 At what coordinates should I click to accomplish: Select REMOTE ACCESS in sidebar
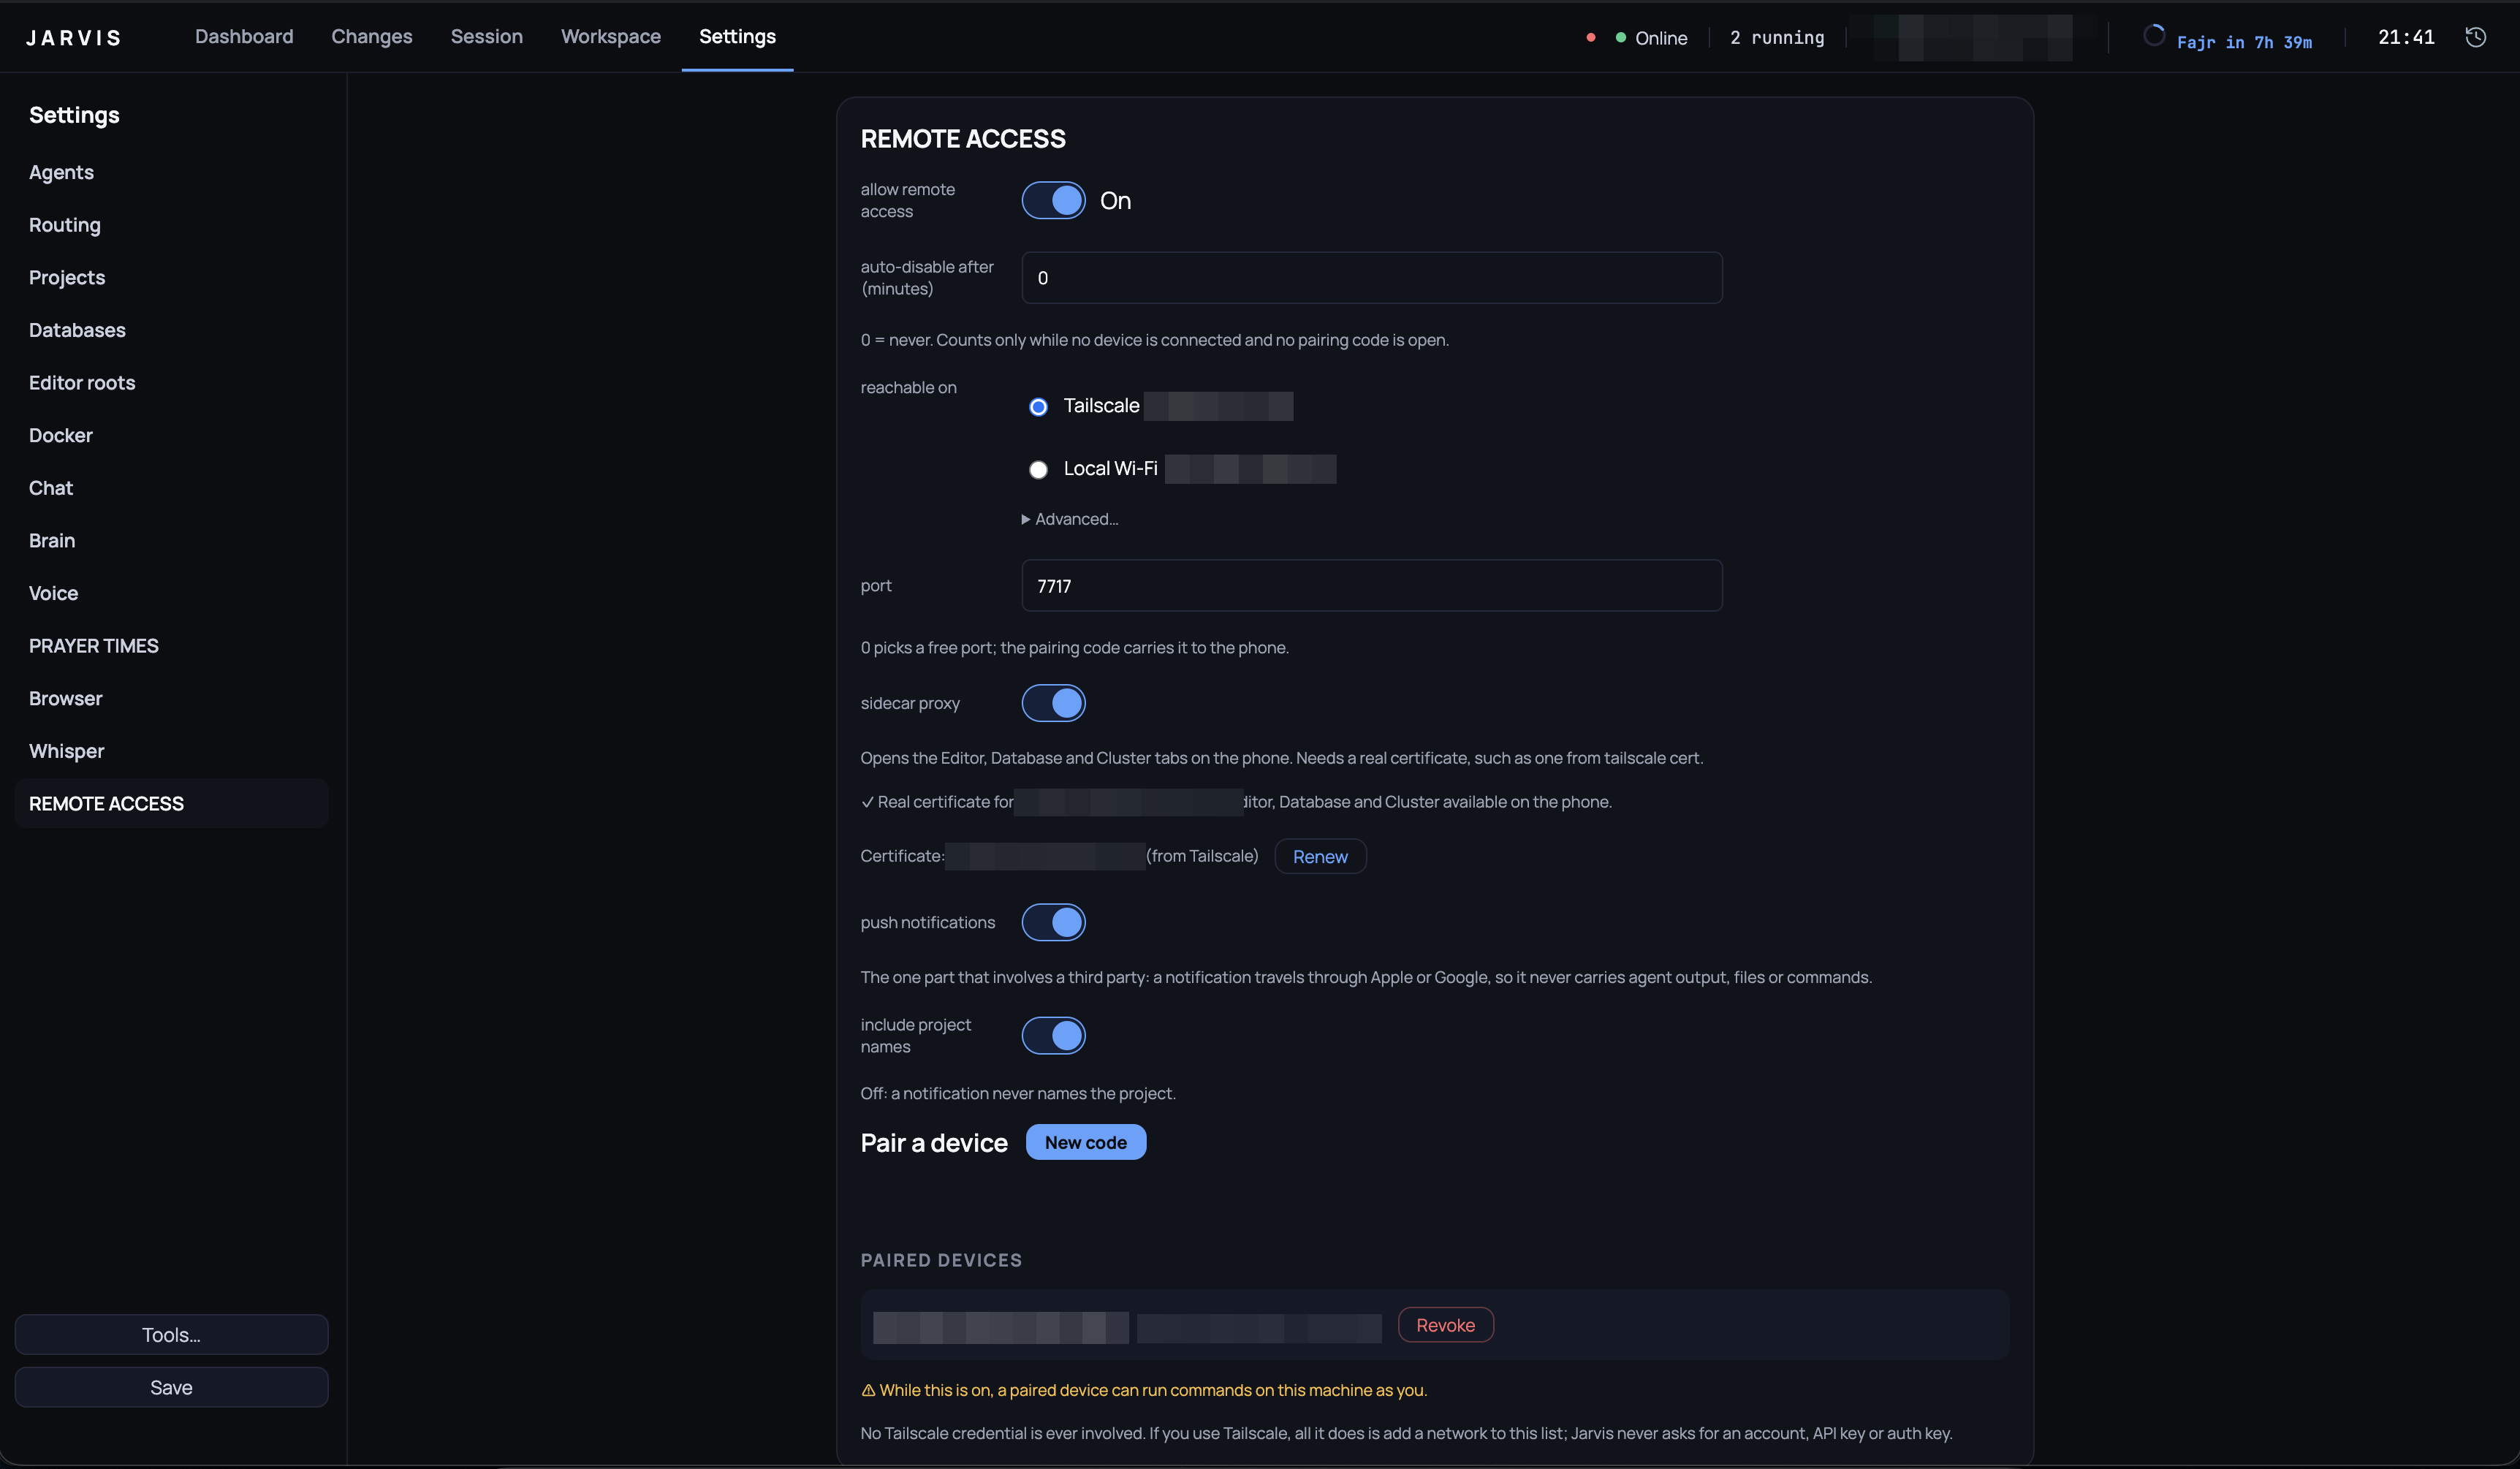coord(171,804)
